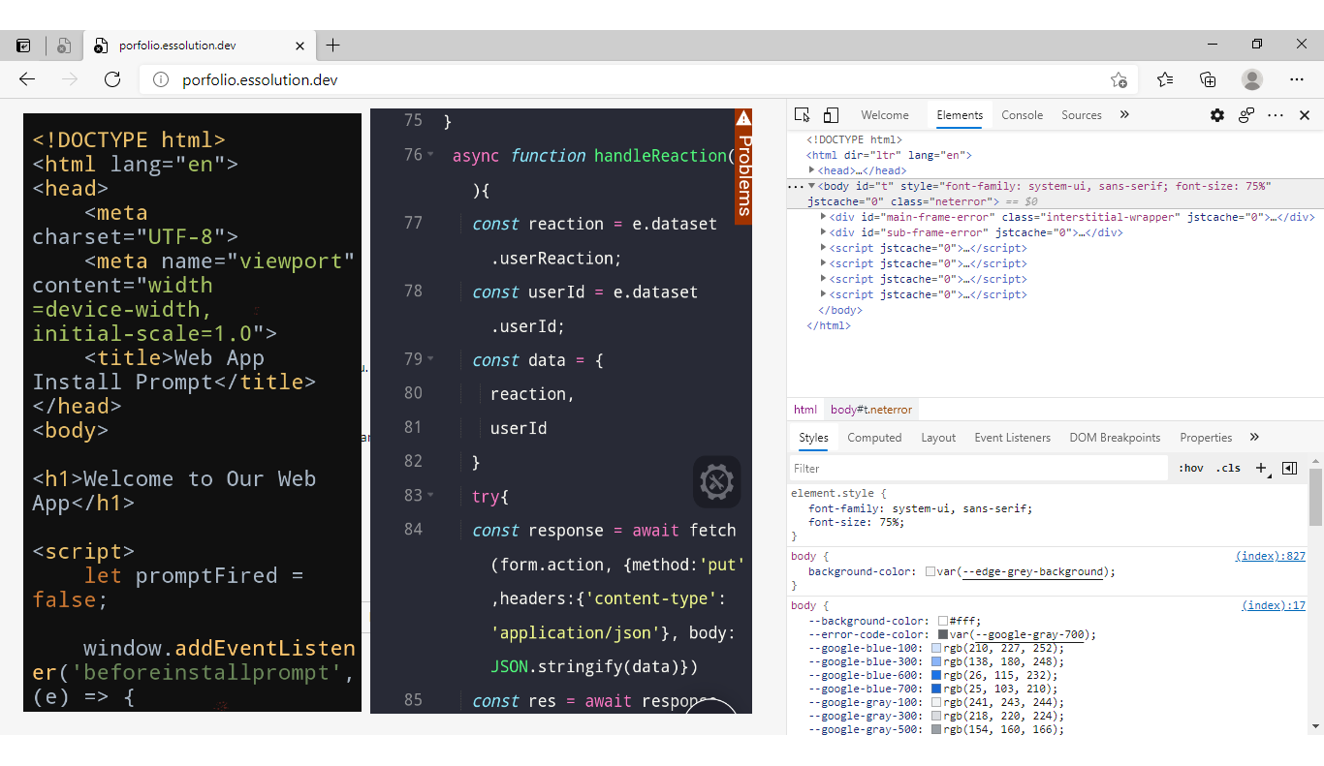Image resolution: width=1324 pixels, height=766 pixels.
Task: Open the (index):827 source link
Action: 1270,557
